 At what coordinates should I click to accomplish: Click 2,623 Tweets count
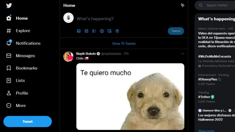point(206,102)
